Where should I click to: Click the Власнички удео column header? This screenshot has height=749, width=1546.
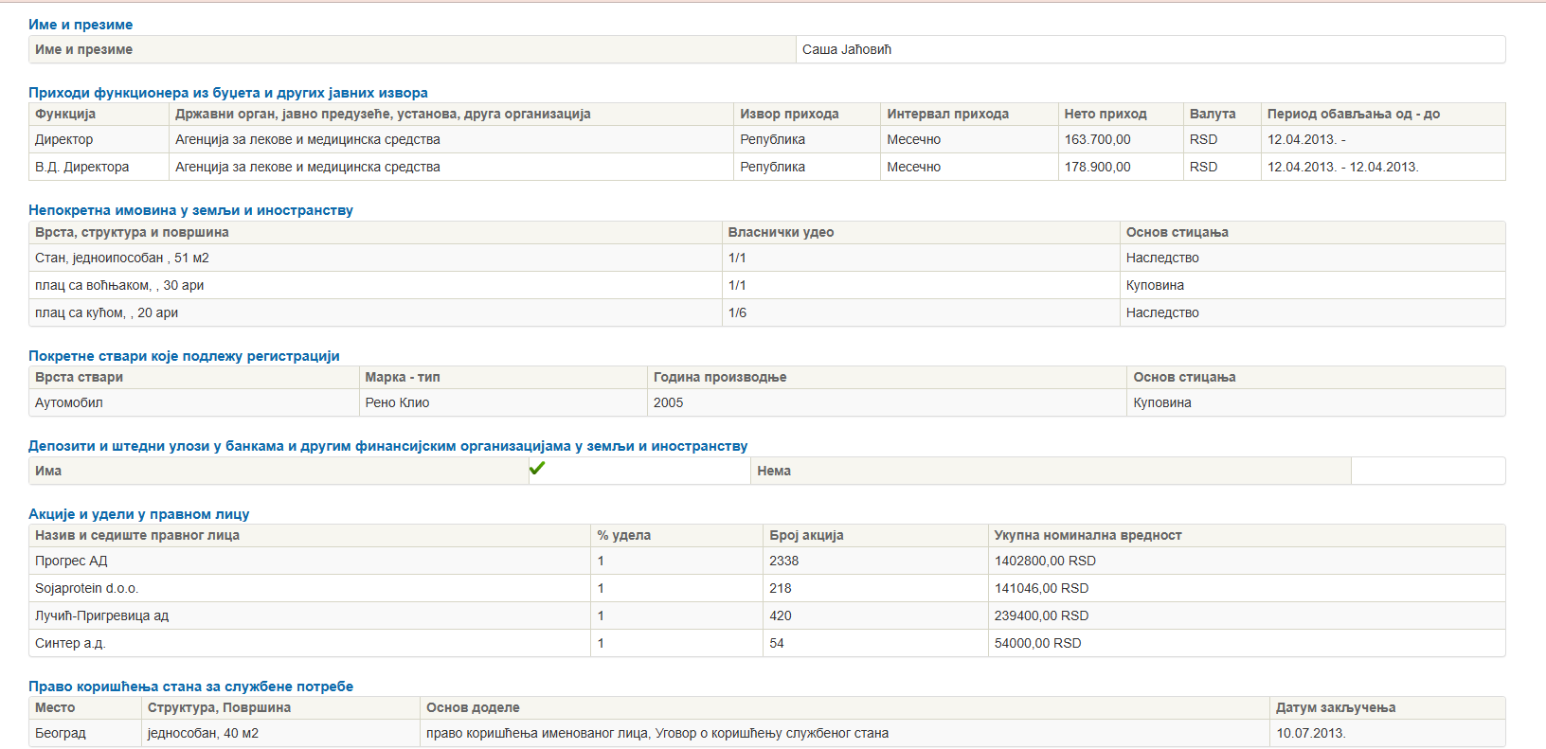tap(781, 232)
